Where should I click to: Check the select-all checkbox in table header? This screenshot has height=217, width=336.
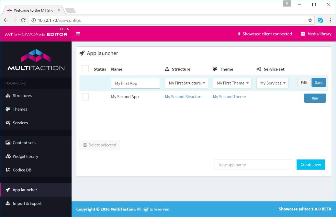click(x=85, y=69)
